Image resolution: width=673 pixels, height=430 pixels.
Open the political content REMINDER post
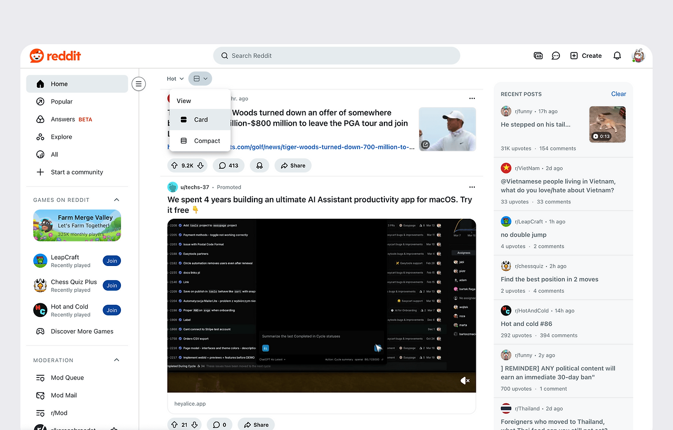coord(558,373)
